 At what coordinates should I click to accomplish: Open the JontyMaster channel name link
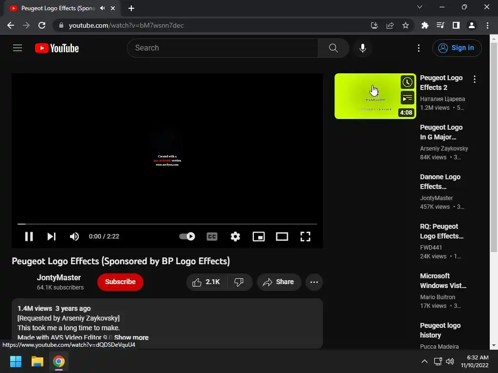pyautogui.click(x=59, y=277)
